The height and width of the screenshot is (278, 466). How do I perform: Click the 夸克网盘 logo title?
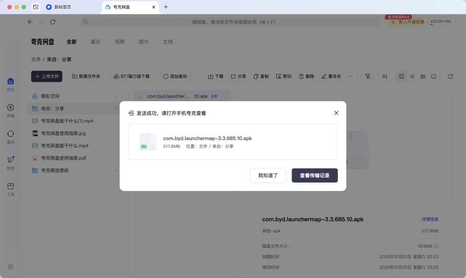(42, 42)
